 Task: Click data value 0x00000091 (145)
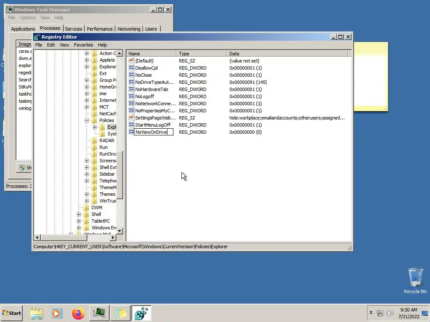248,82
